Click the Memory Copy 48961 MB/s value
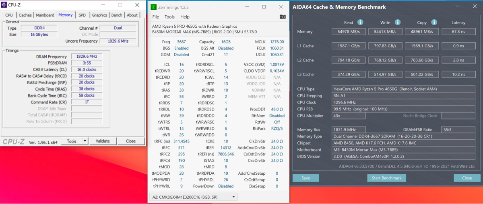This screenshot has width=483, height=204. 422,31
